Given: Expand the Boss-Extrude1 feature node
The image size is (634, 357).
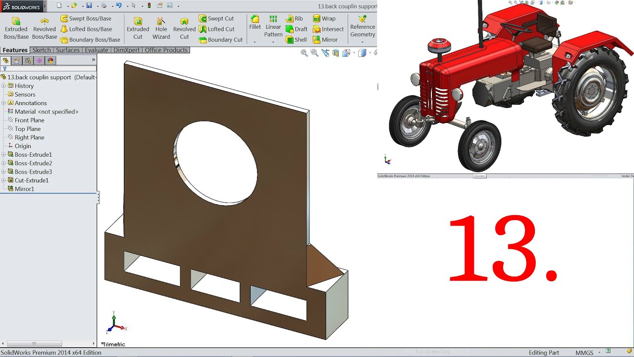Looking at the screenshot, I should pos(3,155).
